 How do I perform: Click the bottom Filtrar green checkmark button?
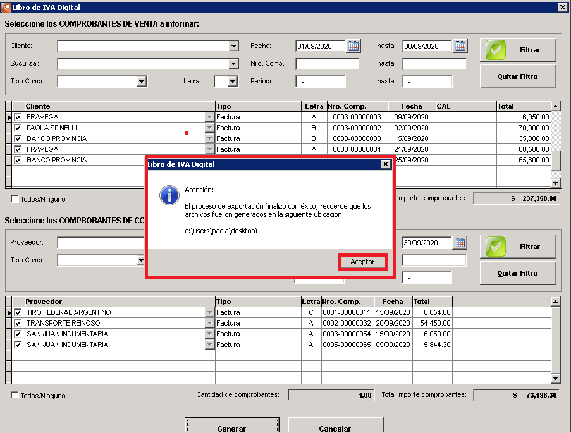click(517, 247)
